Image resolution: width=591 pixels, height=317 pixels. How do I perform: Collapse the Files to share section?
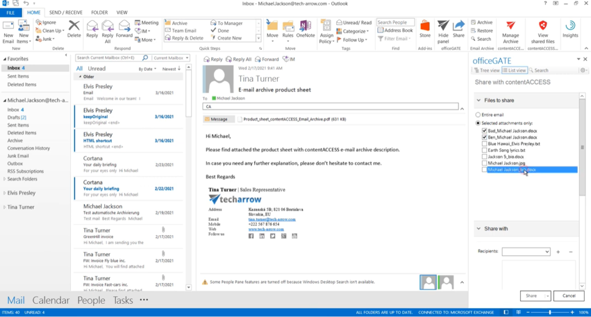click(478, 100)
